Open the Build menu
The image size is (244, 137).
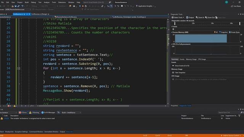[x=27, y=2]
